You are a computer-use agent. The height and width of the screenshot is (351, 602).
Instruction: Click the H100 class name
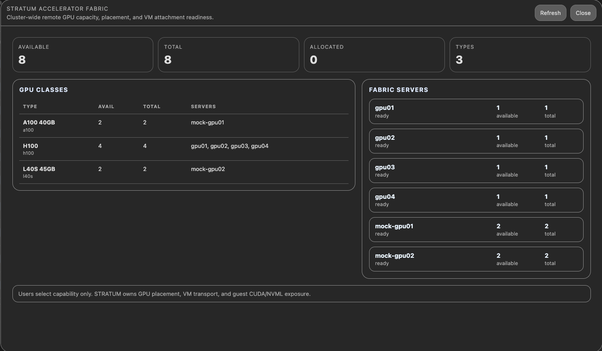click(x=30, y=146)
